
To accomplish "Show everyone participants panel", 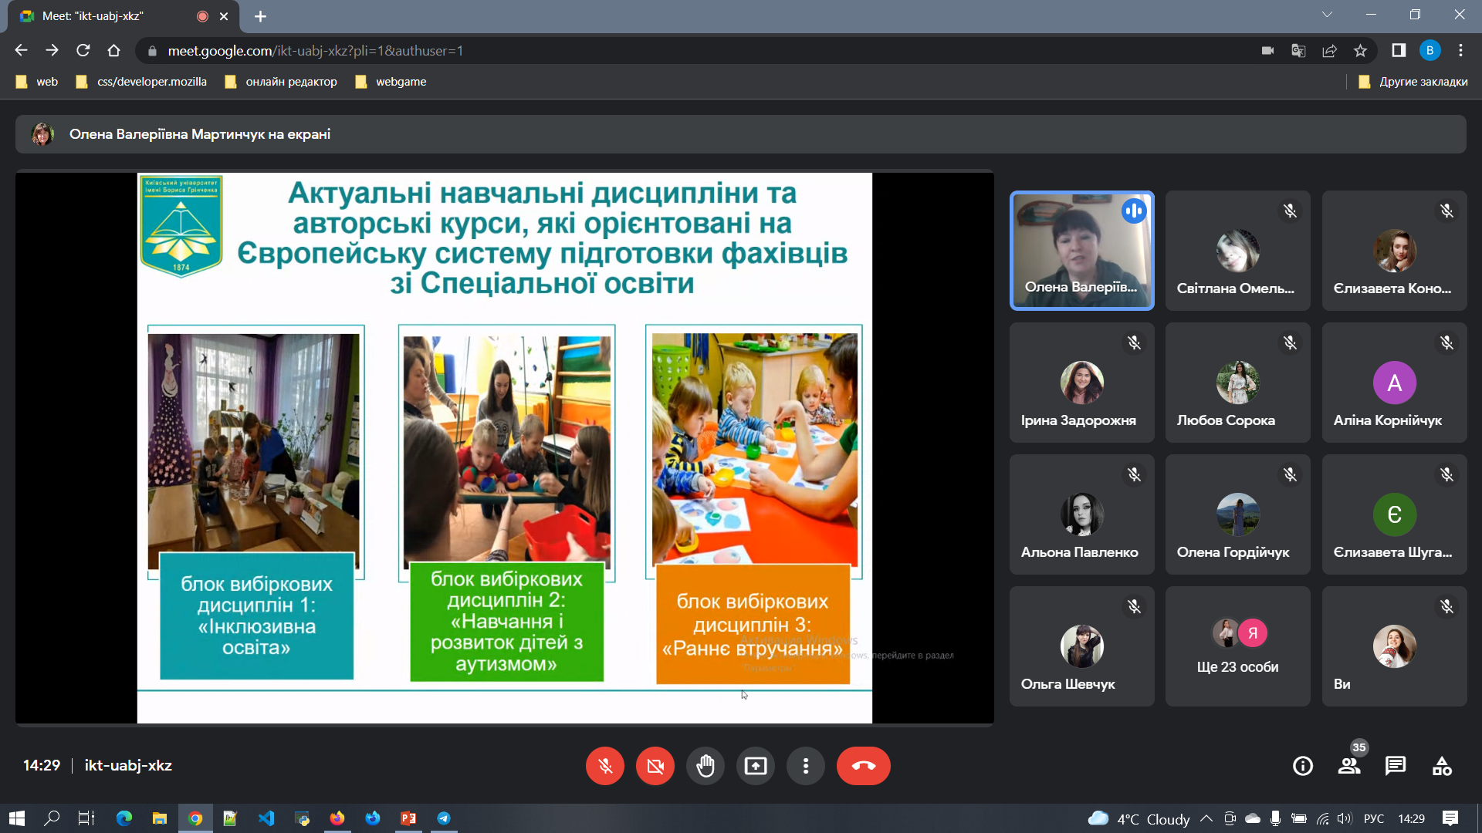I will click(1349, 766).
